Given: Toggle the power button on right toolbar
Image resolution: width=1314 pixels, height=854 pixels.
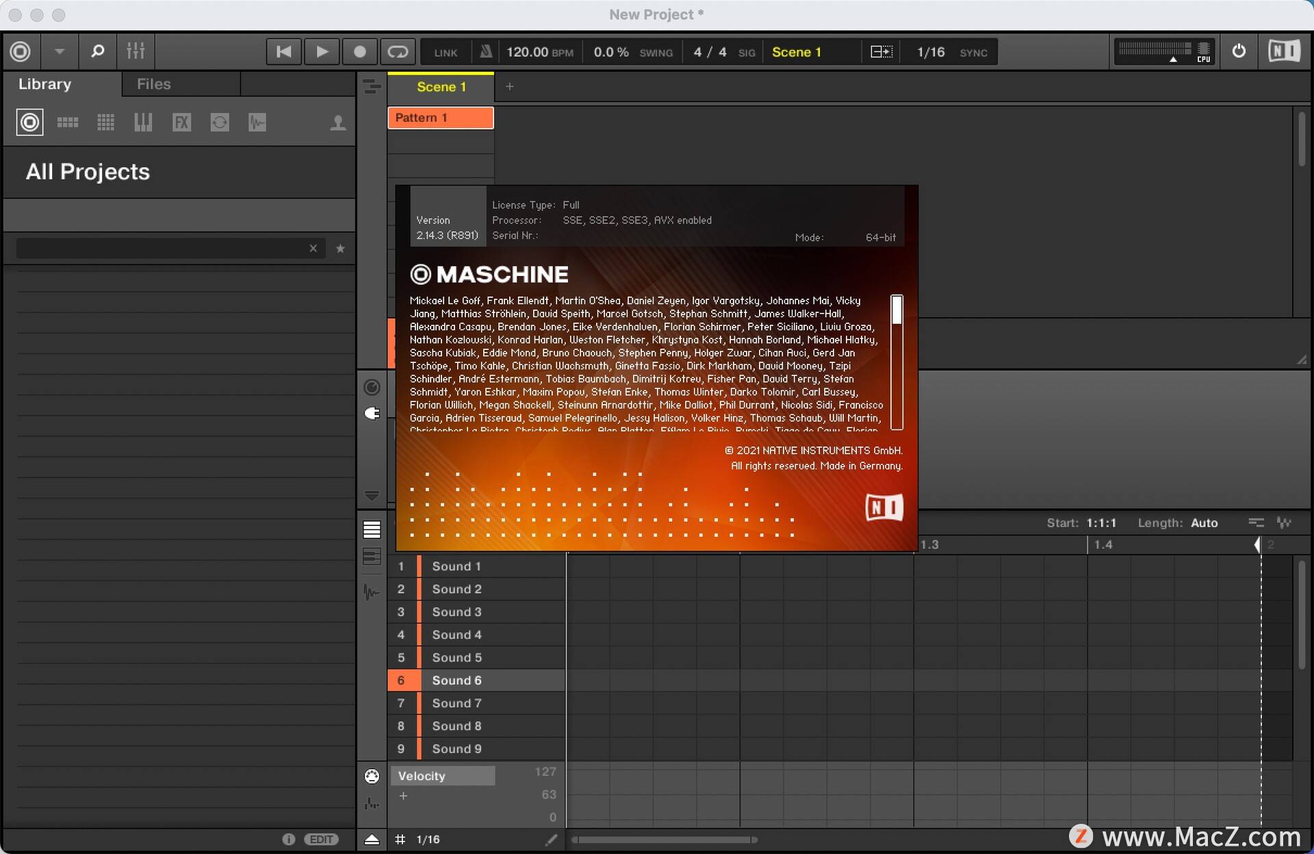Looking at the screenshot, I should pyautogui.click(x=1239, y=52).
